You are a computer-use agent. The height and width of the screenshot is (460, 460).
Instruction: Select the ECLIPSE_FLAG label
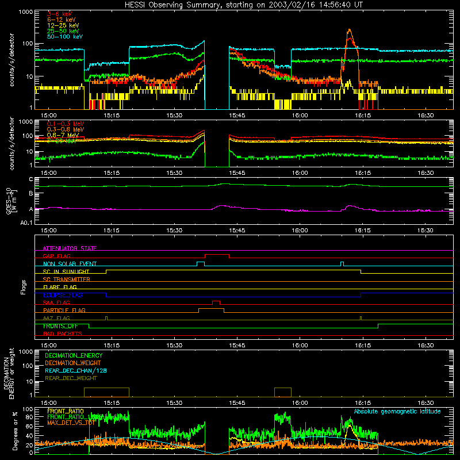[63, 295]
